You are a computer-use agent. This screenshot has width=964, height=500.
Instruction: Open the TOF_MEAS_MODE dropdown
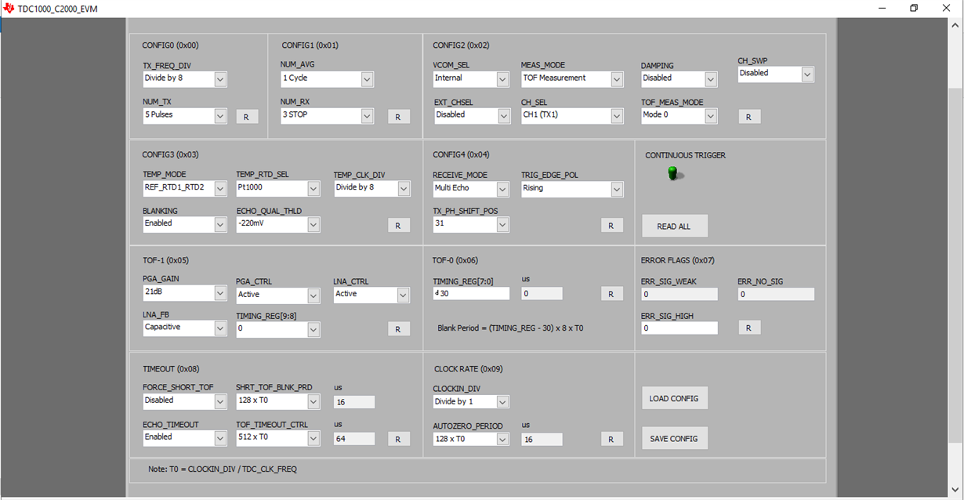pyautogui.click(x=679, y=115)
